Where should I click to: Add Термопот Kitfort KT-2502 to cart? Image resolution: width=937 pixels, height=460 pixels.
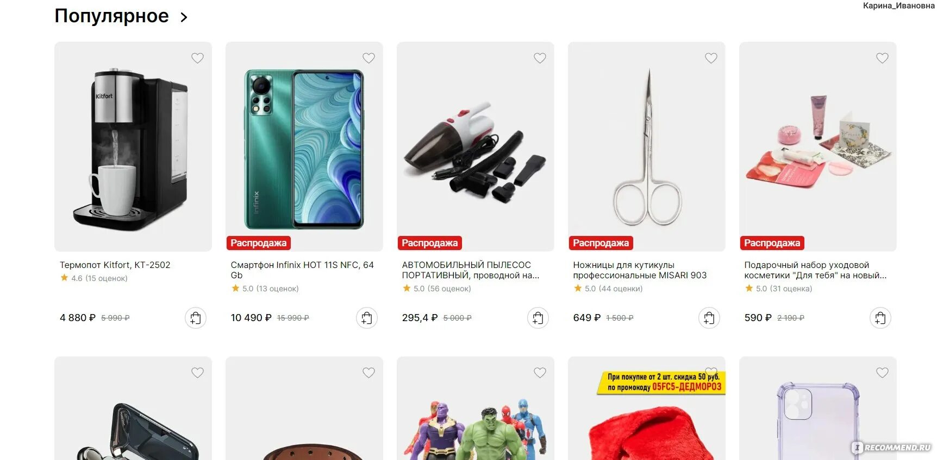tap(196, 318)
